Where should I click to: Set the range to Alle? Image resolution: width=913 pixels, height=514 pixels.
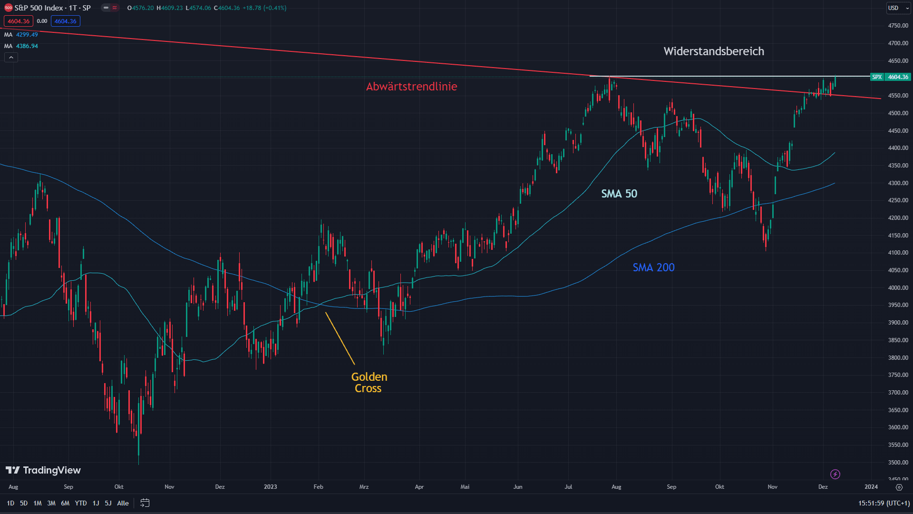[x=123, y=503]
